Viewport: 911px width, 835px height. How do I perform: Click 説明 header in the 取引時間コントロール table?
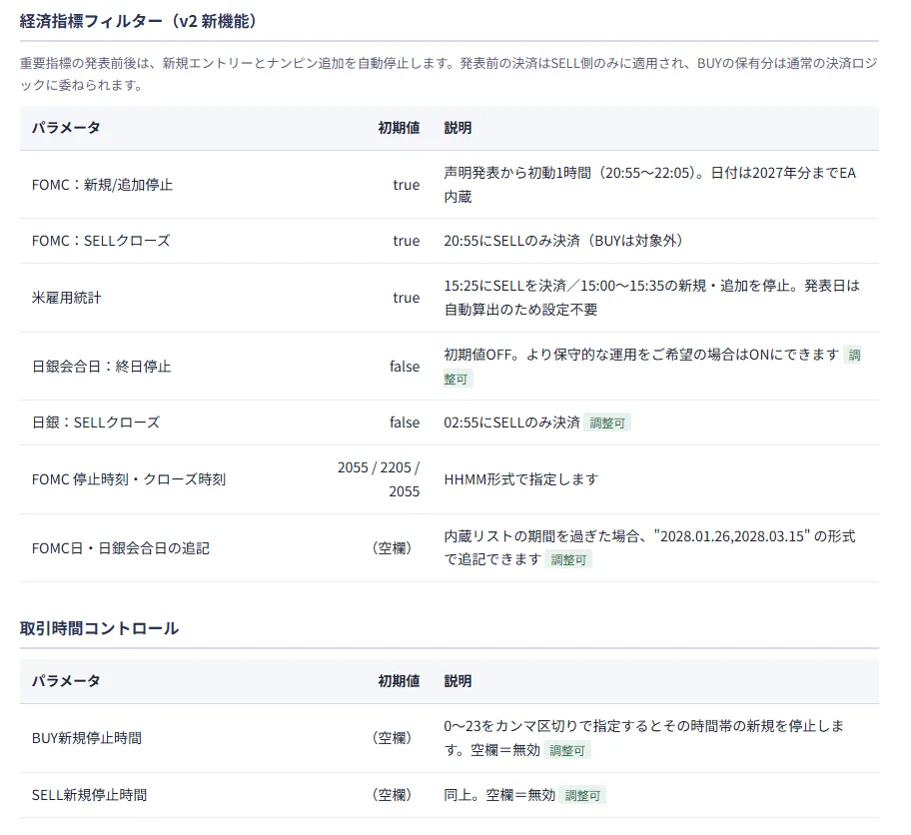457,681
